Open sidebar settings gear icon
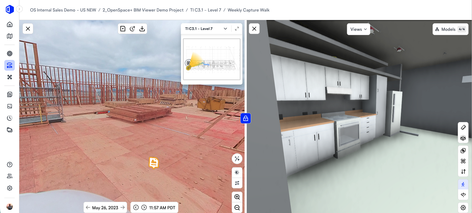Image resolution: width=472 pixels, height=213 pixels. click(x=10, y=188)
